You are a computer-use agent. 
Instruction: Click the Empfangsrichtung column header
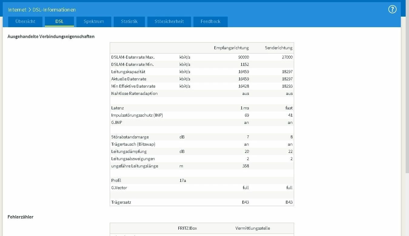pyautogui.click(x=231, y=48)
